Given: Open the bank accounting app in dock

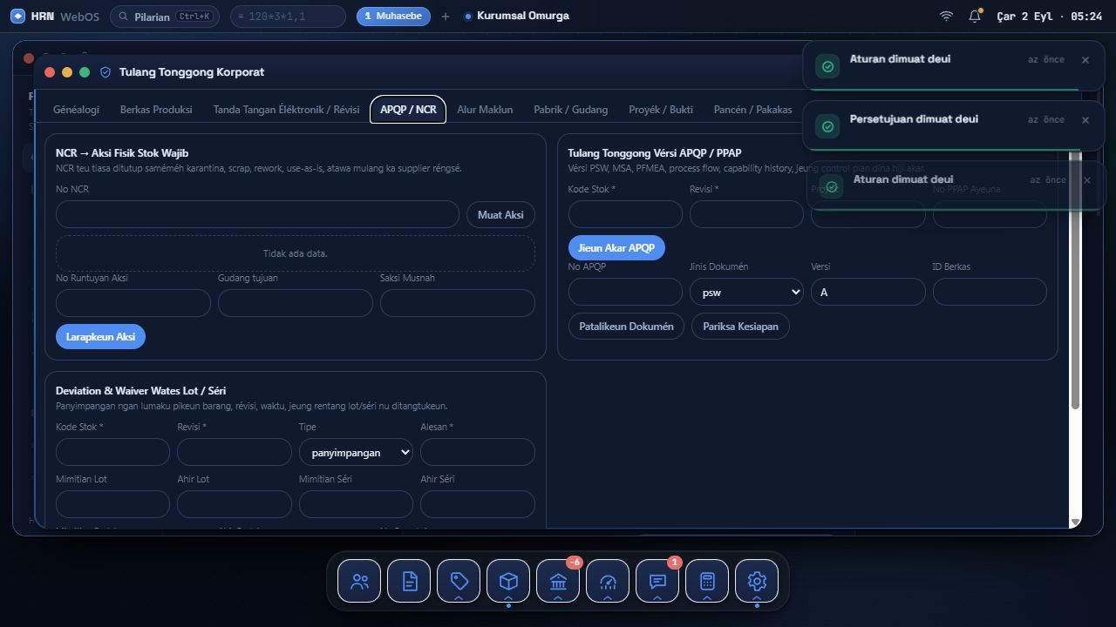Looking at the screenshot, I should point(558,581).
